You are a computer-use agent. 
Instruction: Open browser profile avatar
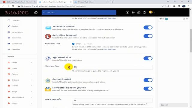pos(184,6)
